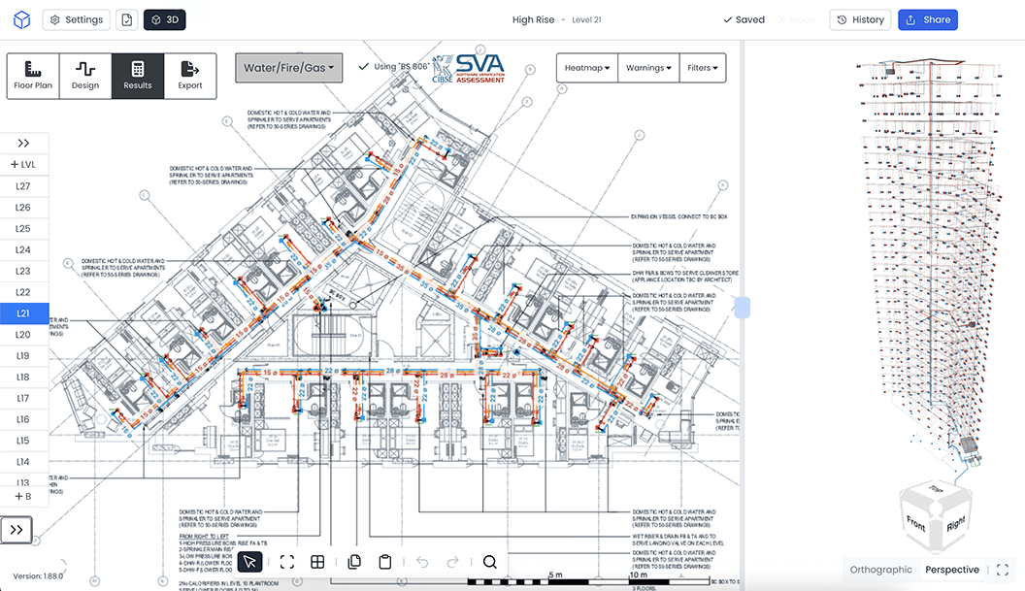Open the Water/Fire/Gas dropdown
Image resolution: width=1025 pixels, height=591 pixels.
[x=288, y=67]
